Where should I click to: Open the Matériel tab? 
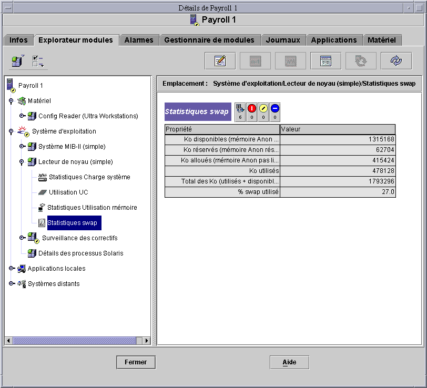pos(382,40)
